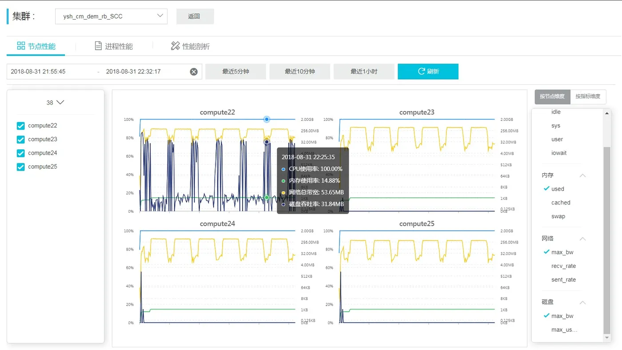622x350 pixels.
Task: Select the sys CPU metric
Action: (556, 126)
